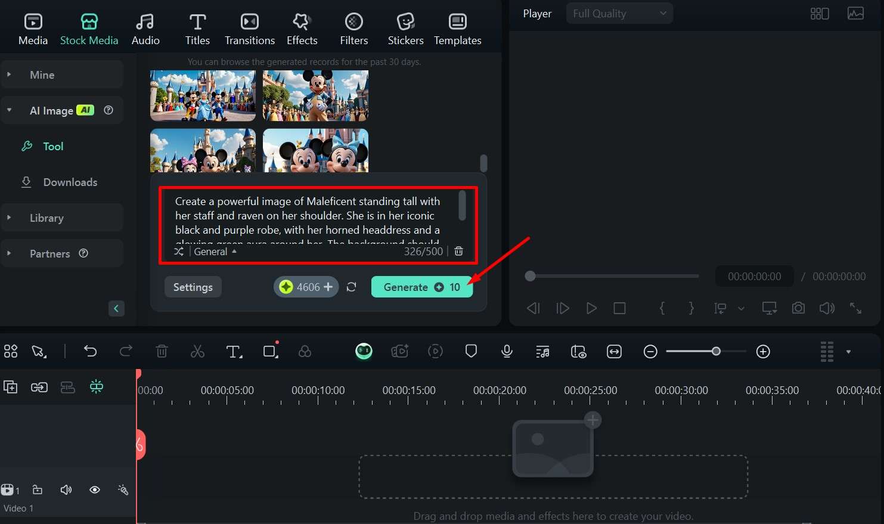Add a marker shield icon
Viewport: 884px width, 524px height.
pos(471,351)
